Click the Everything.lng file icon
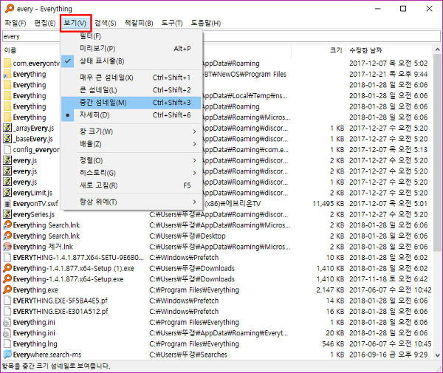 pos(7,343)
